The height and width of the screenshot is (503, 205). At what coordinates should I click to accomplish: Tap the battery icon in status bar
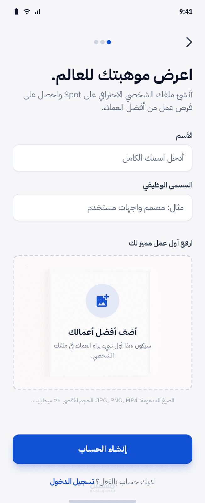click(x=16, y=12)
